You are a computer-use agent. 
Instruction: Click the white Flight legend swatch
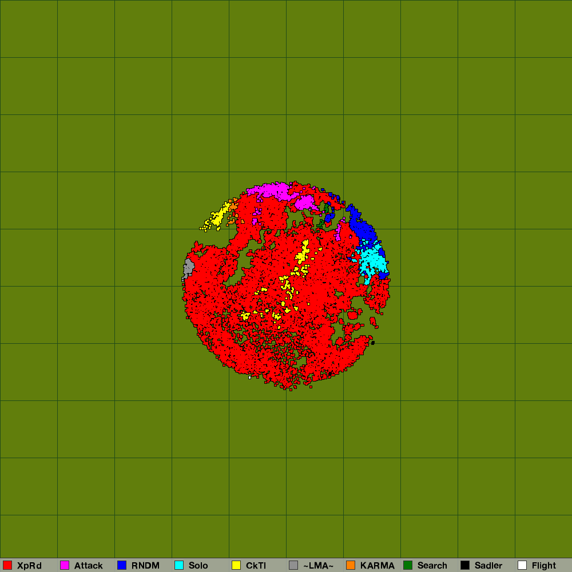click(522, 565)
